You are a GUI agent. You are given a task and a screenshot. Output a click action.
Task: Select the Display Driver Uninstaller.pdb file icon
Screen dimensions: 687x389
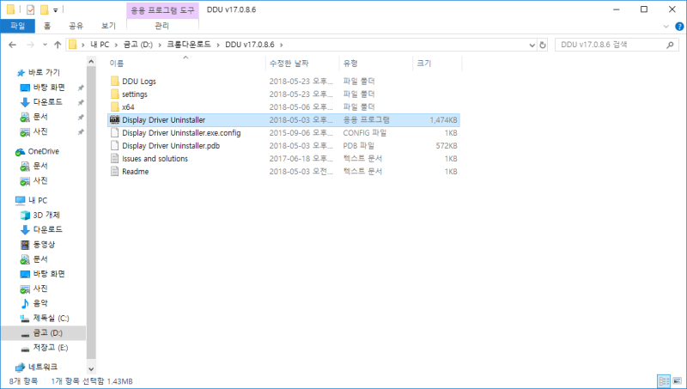click(x=115, y=145)
